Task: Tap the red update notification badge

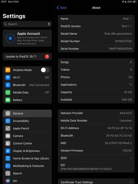Action: (x=47, y=57)
